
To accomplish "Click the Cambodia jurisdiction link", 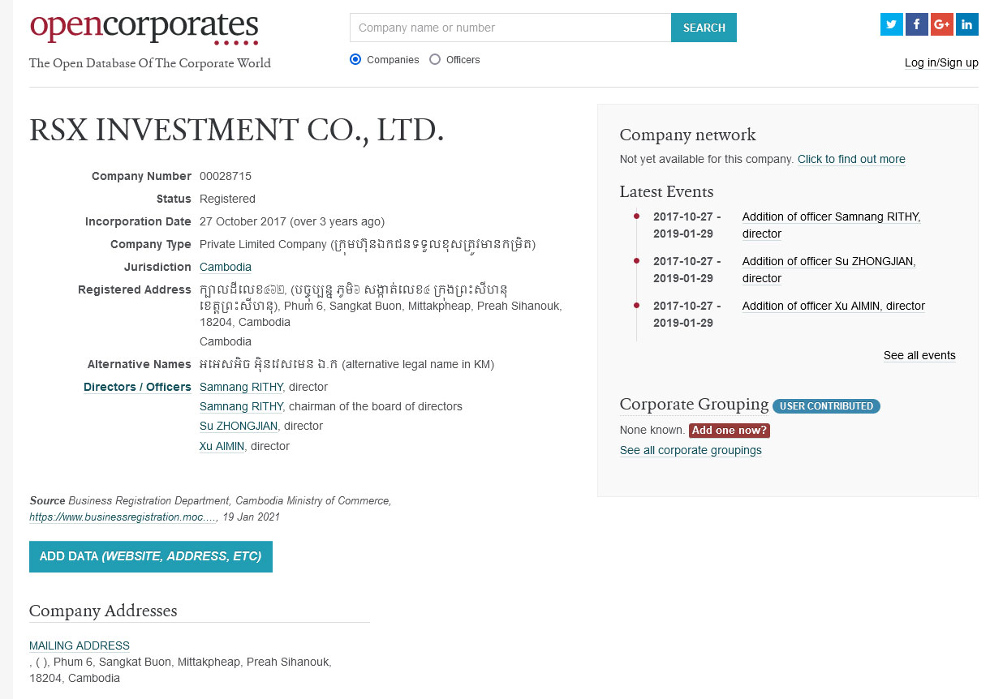I will coord(225,267).
